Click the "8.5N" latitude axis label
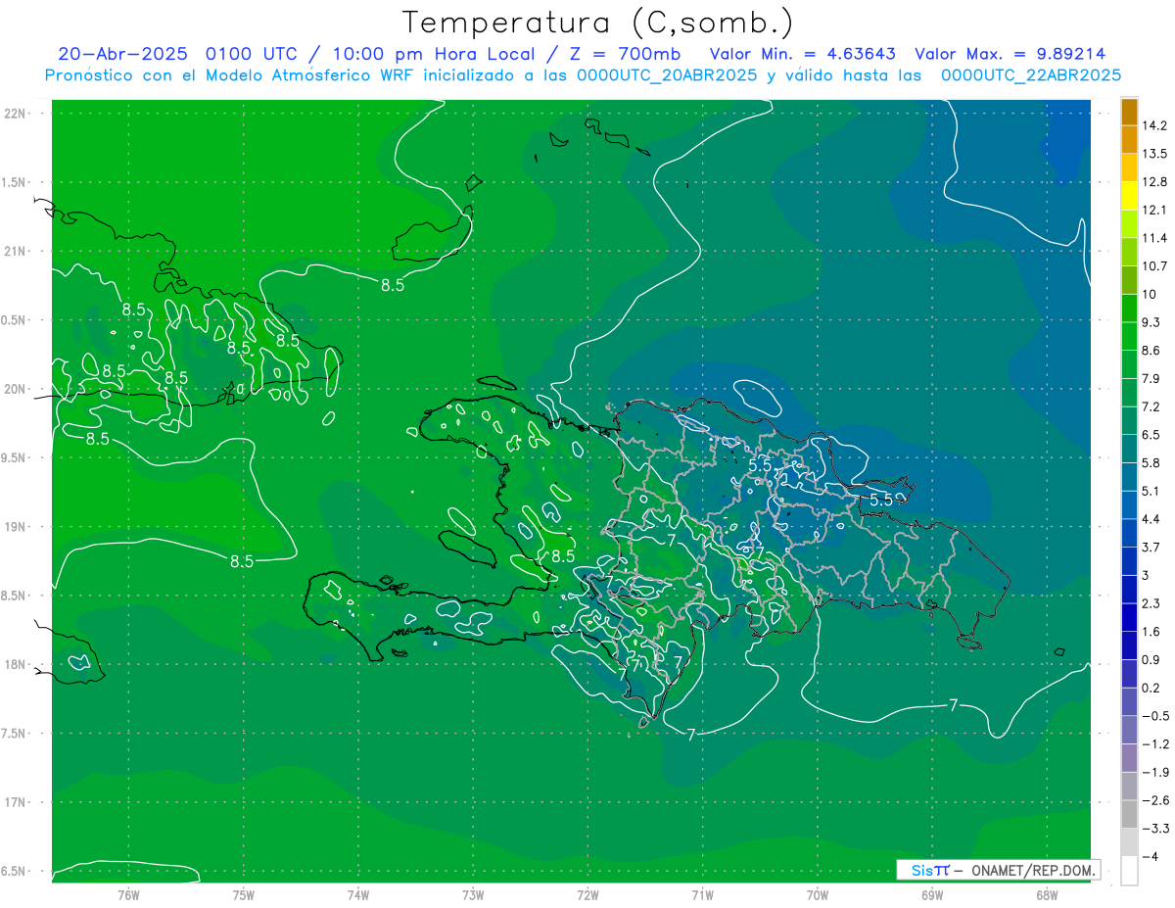The image size is (1175, 908). [x=14, y=596]
